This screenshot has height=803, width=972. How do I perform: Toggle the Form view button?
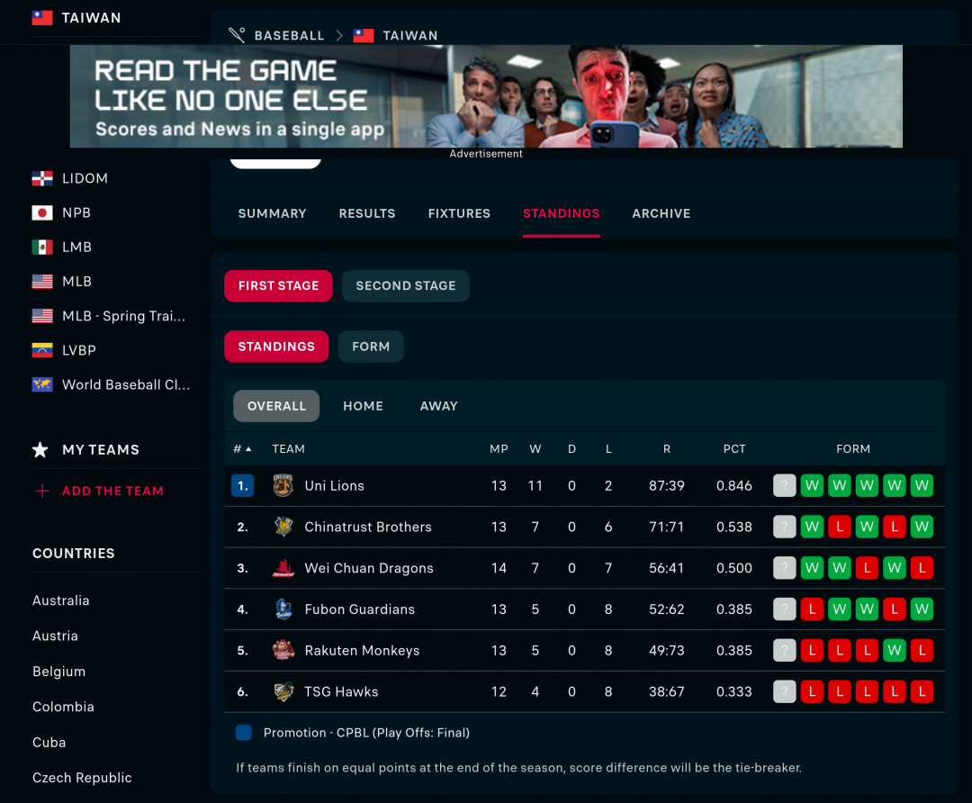(x=371, y=347)
